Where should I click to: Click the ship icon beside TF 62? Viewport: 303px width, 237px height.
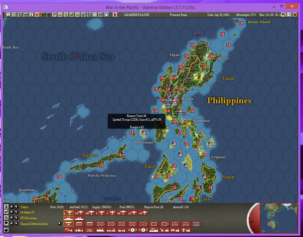click(6, 218)
